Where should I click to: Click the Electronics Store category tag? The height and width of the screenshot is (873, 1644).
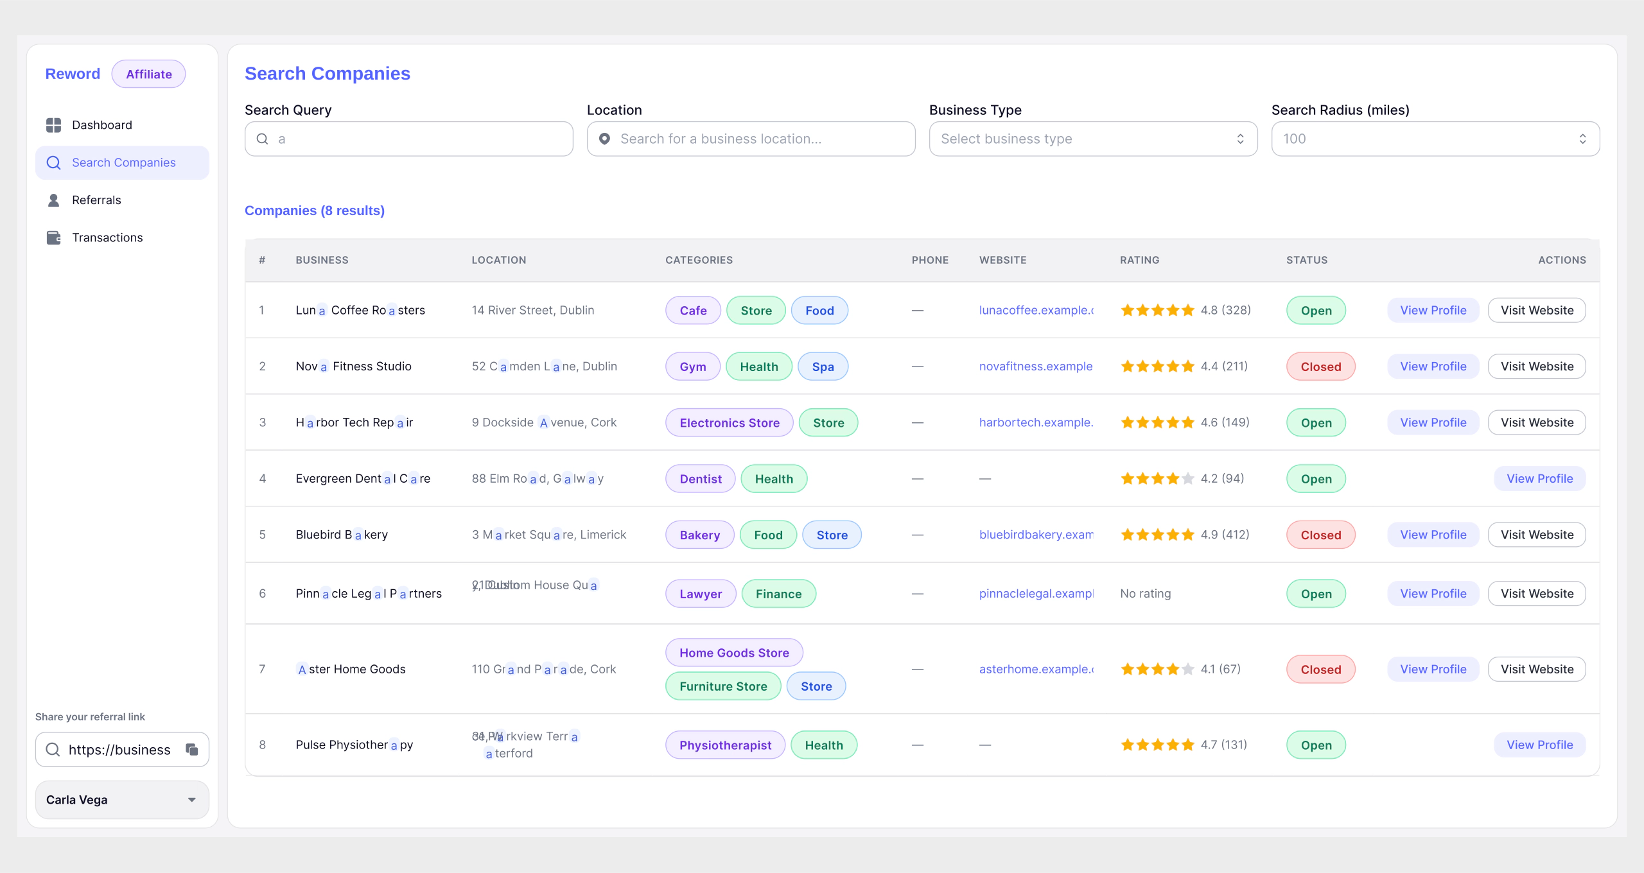729,423
